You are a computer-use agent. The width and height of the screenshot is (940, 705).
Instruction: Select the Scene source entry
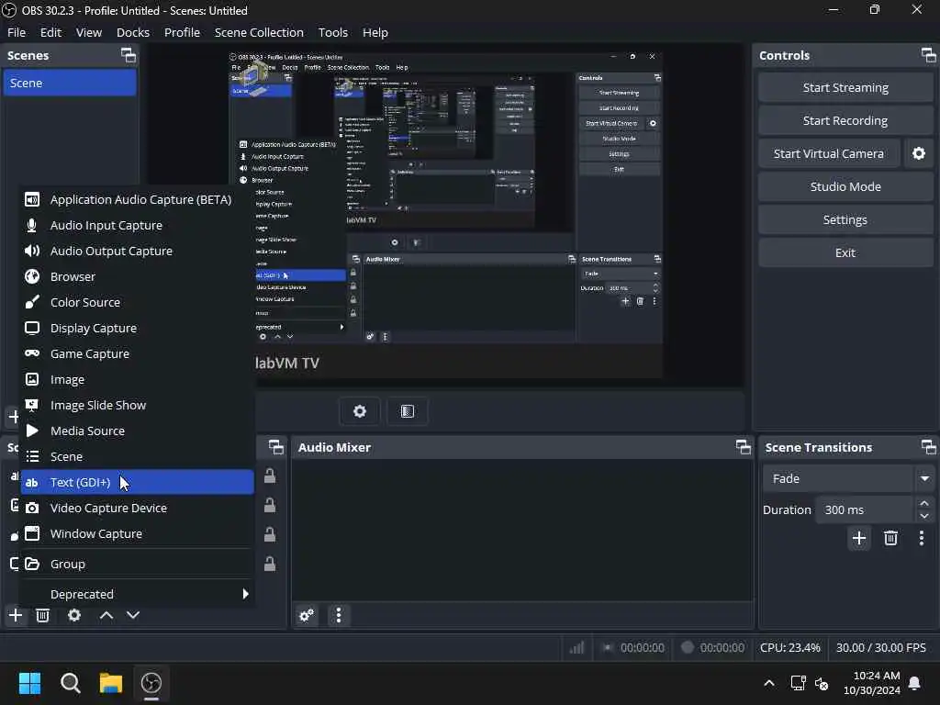(x=138, y=457)
